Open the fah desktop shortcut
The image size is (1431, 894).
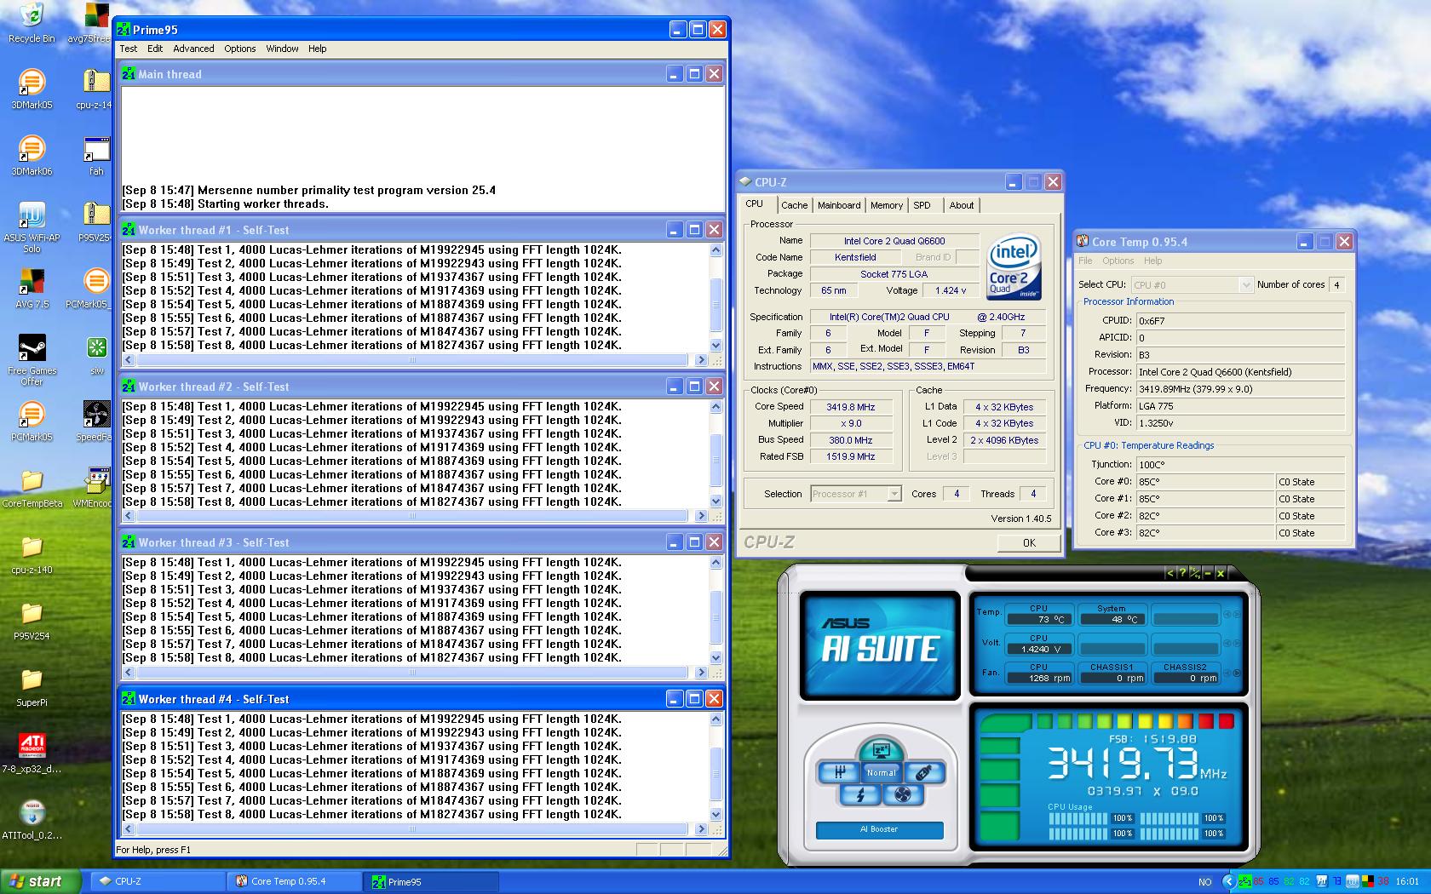(96, 155)
